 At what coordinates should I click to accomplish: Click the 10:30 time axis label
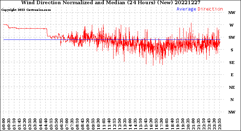[98, 124]
